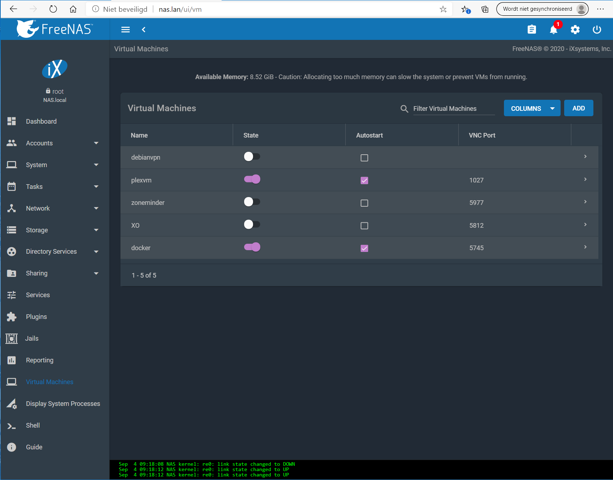
Task: Open the settings gear icon
Action: (575, 30)
